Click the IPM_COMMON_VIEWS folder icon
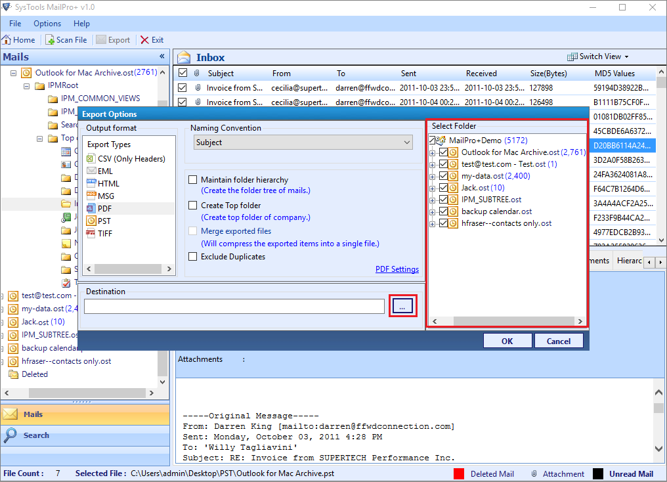The image size is (667, 482). 53,99
